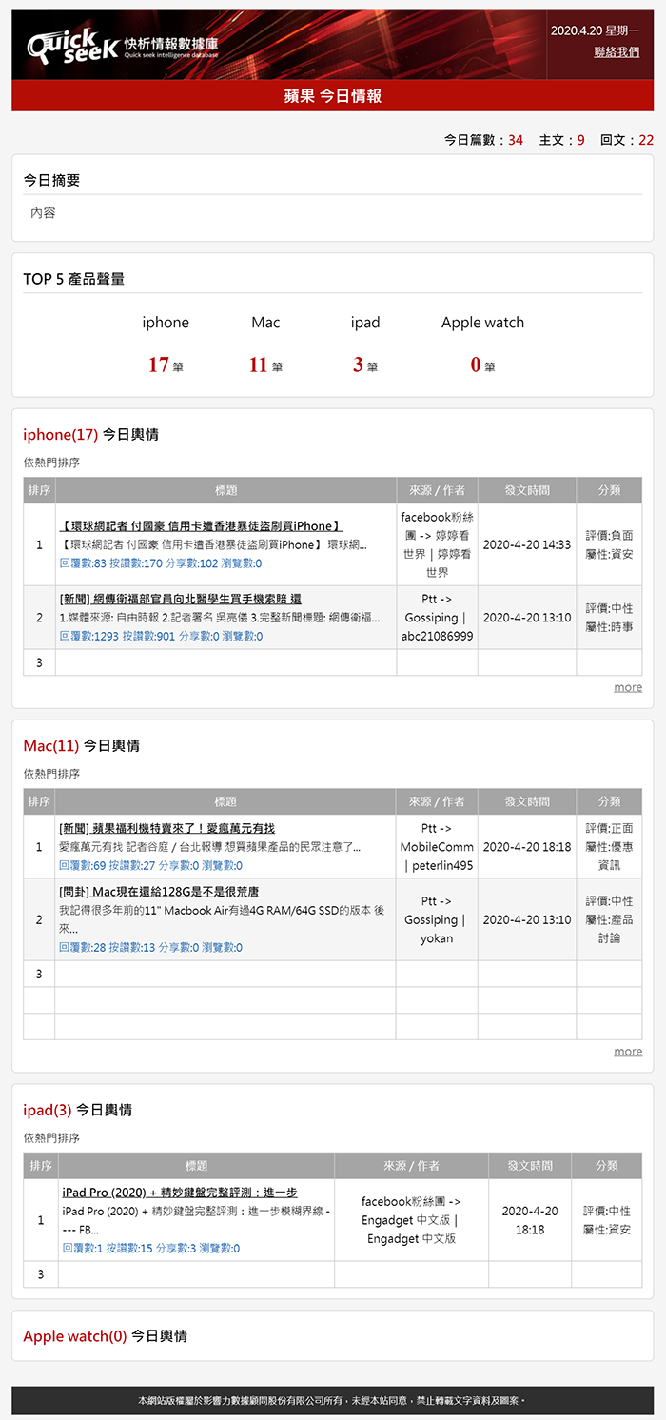Open the 網傳衛福部官員 news article
Image resolution: width=666 pixels, height=1420 pixels.
point(181,599)
